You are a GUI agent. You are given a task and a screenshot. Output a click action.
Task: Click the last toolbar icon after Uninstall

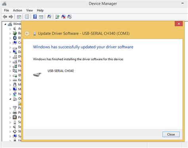point(69,17)
